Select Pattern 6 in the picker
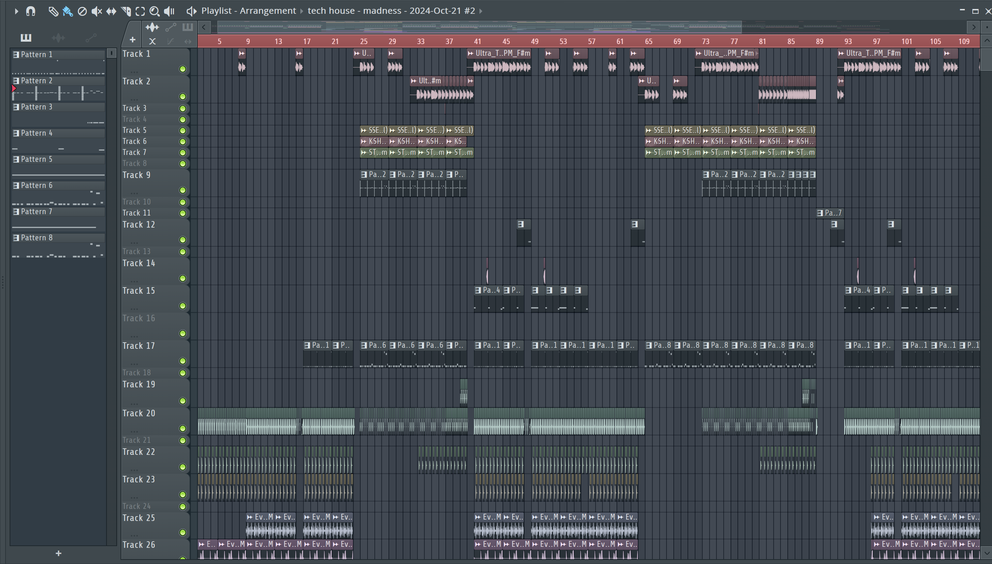The width and height of the screenshot is (992, 564). pos(58,186)
